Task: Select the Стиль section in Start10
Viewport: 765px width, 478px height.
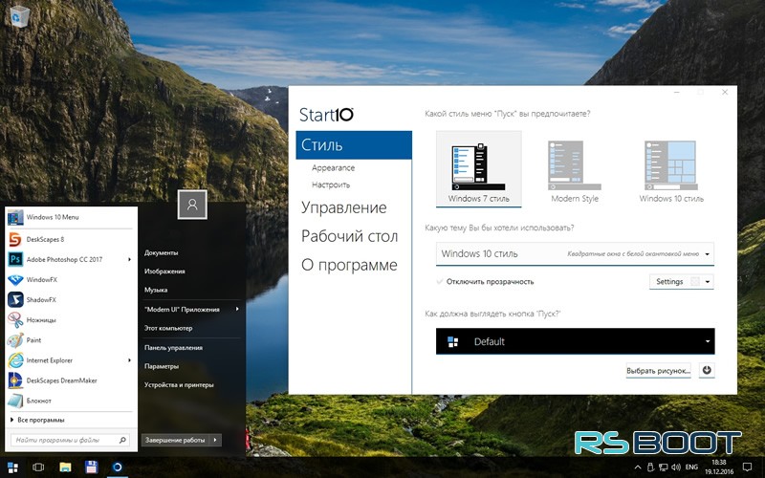Action: (x=354, y=145)
